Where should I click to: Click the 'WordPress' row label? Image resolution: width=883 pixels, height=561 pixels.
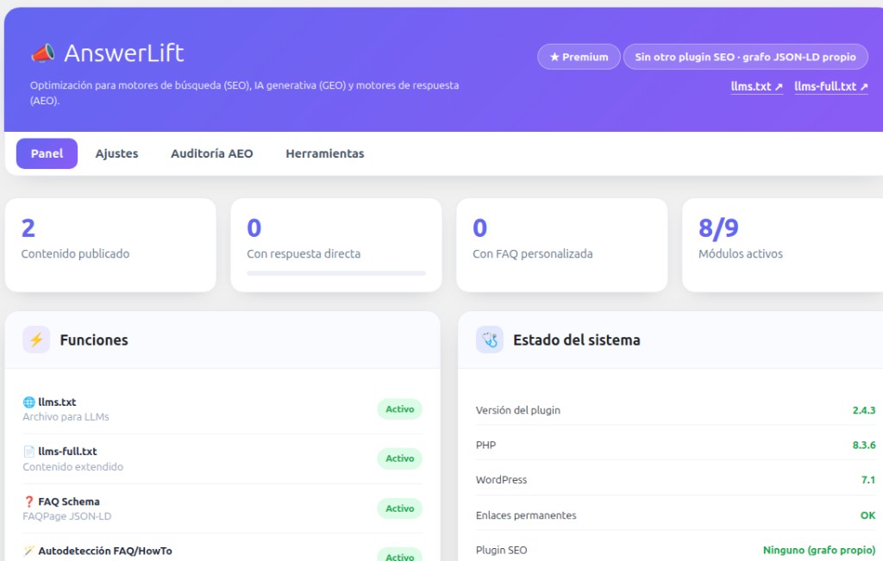coord(501,480)
